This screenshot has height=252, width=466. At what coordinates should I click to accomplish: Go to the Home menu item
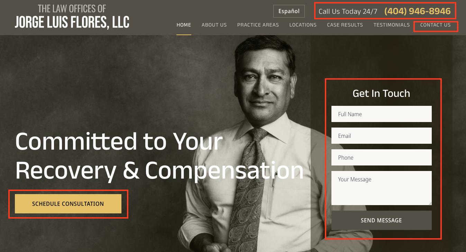pyautogui.click(x=184, y=25)
